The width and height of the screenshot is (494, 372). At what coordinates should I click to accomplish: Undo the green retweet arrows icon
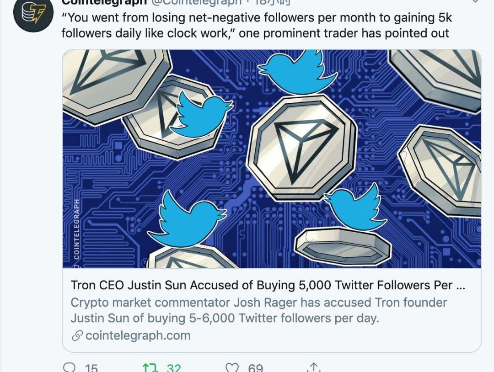coord(150,367)
